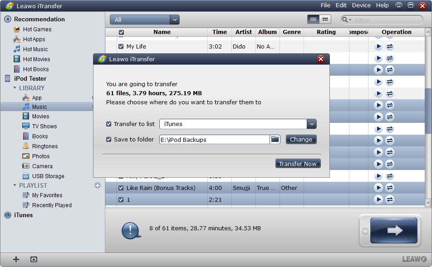Collapse the PLAYLIST section

[15, 185]
